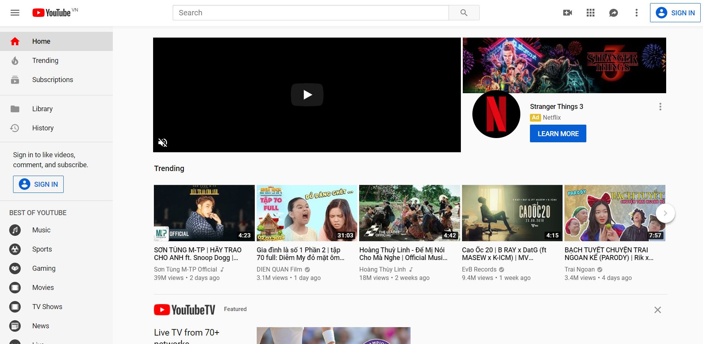Click the search magnifier button
The width and height of the screenshot is (703, 344).
pos(464,13)
